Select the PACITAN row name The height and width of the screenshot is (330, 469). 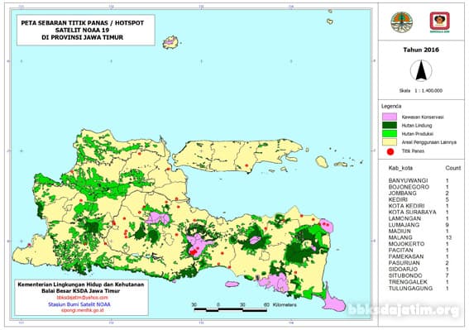click(x=401, y=250)
